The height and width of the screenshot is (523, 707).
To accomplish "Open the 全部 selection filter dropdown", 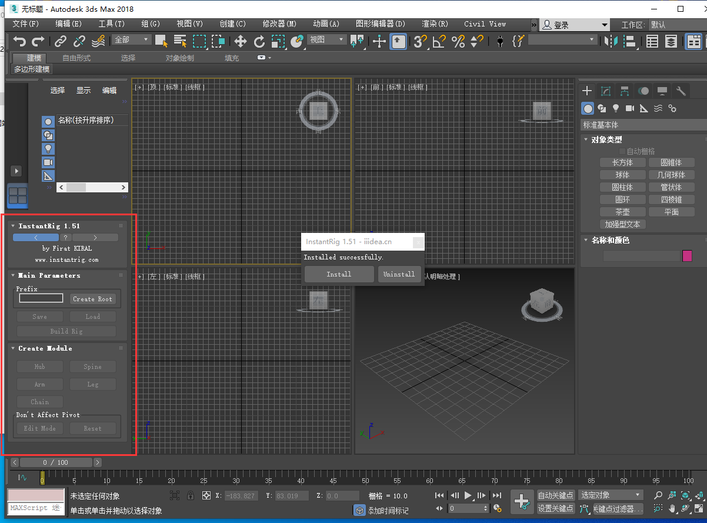I will click(132, 39).
